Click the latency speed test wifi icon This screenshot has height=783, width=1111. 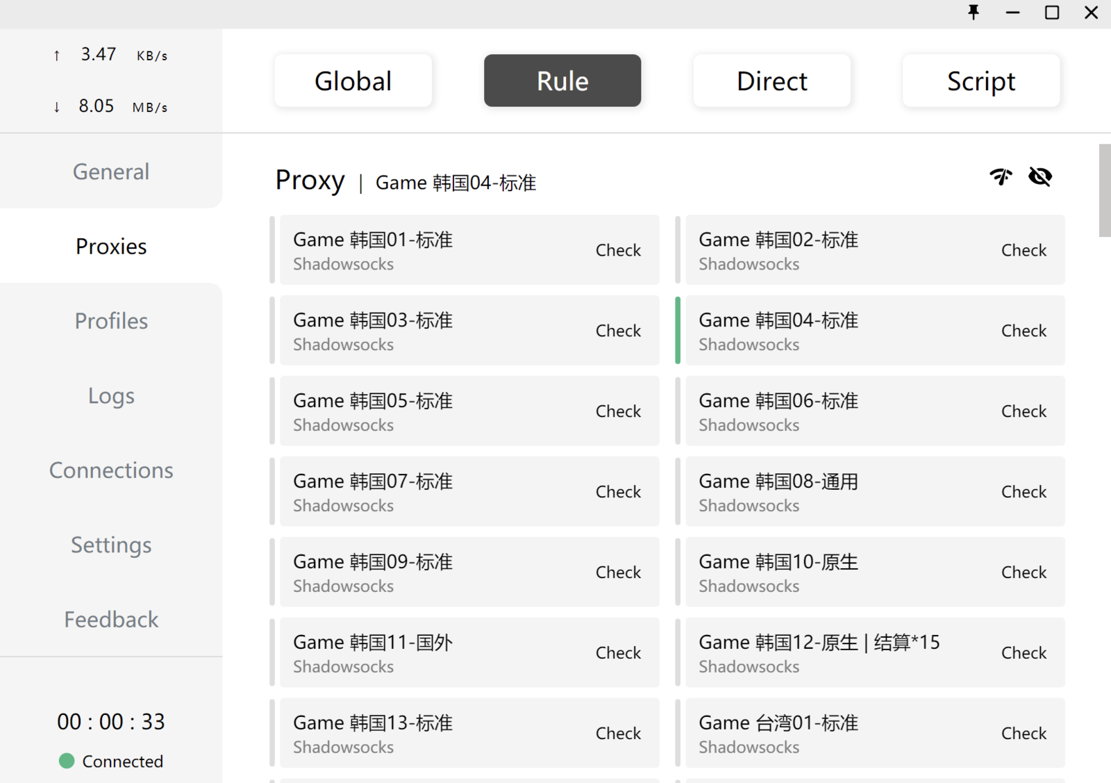click(x=1001, y=176)
